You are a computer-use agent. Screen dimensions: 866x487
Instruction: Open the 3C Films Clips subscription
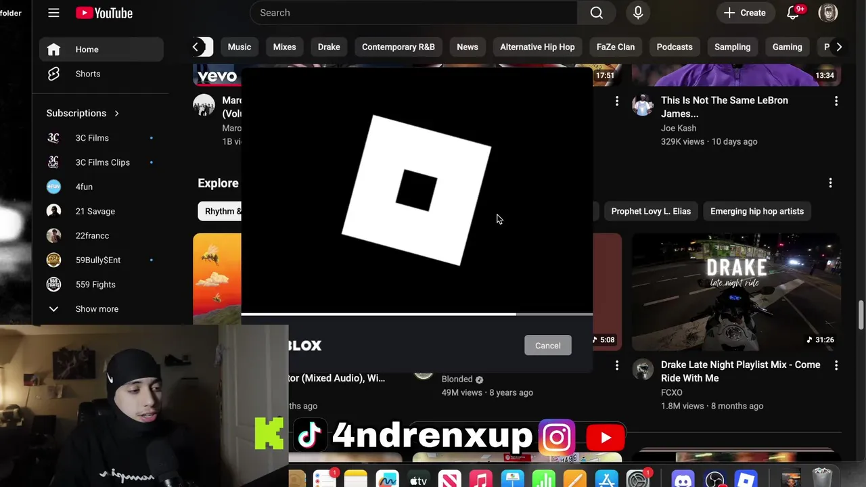pyautogui.click(x=101, y=162)
